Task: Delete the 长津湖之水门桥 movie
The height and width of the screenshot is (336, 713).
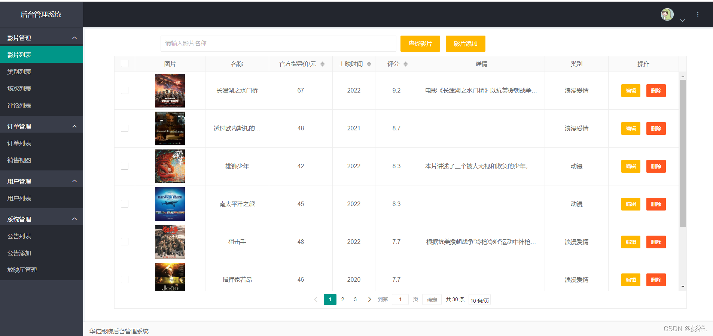Action: point(656,91)
